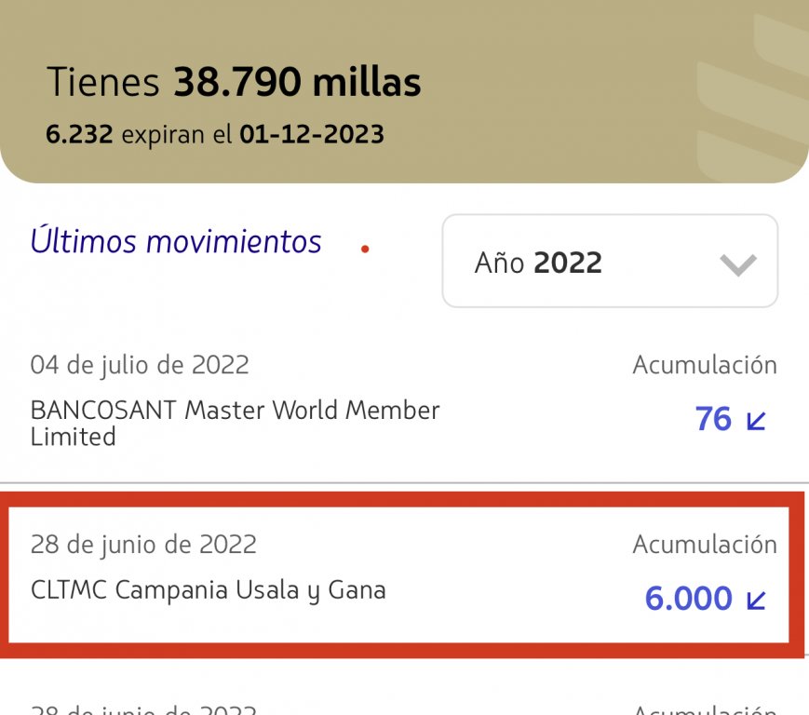This screenshot has height=715, width=809.
Task: Open the BANCOSANT Master World Member Limited movement
Action: [x=235, y=423]
